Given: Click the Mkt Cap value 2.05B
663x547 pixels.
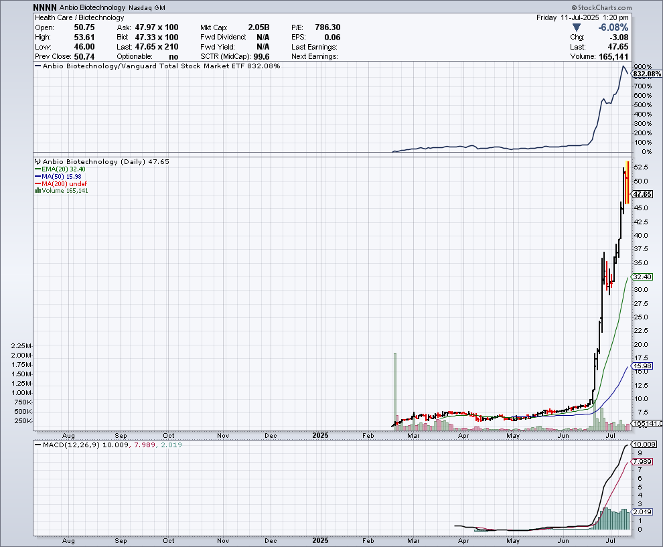Looking at the screenshot, I should (x=259, y=27).
